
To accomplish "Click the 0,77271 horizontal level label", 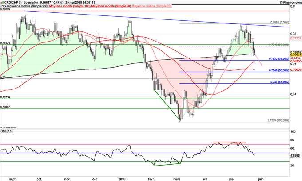I will click(x=5, y=43).
